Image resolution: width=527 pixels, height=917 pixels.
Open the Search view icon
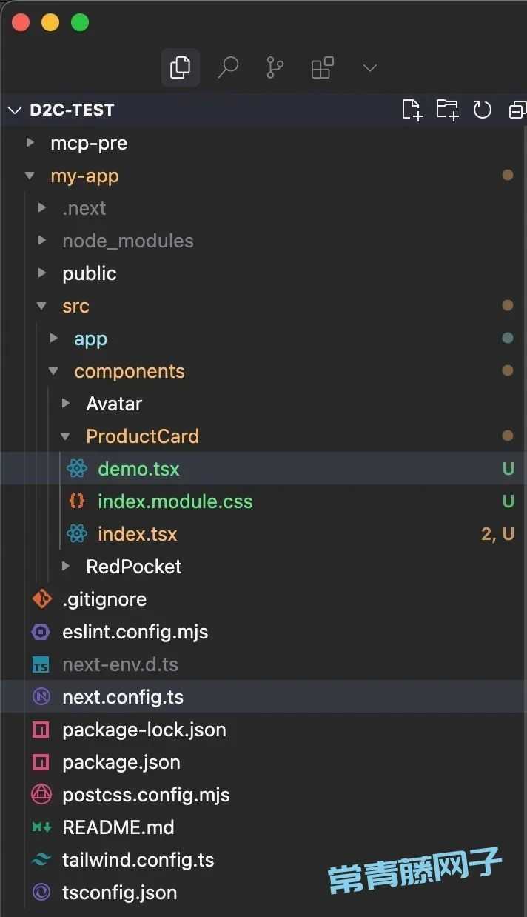tap(228, 68)
